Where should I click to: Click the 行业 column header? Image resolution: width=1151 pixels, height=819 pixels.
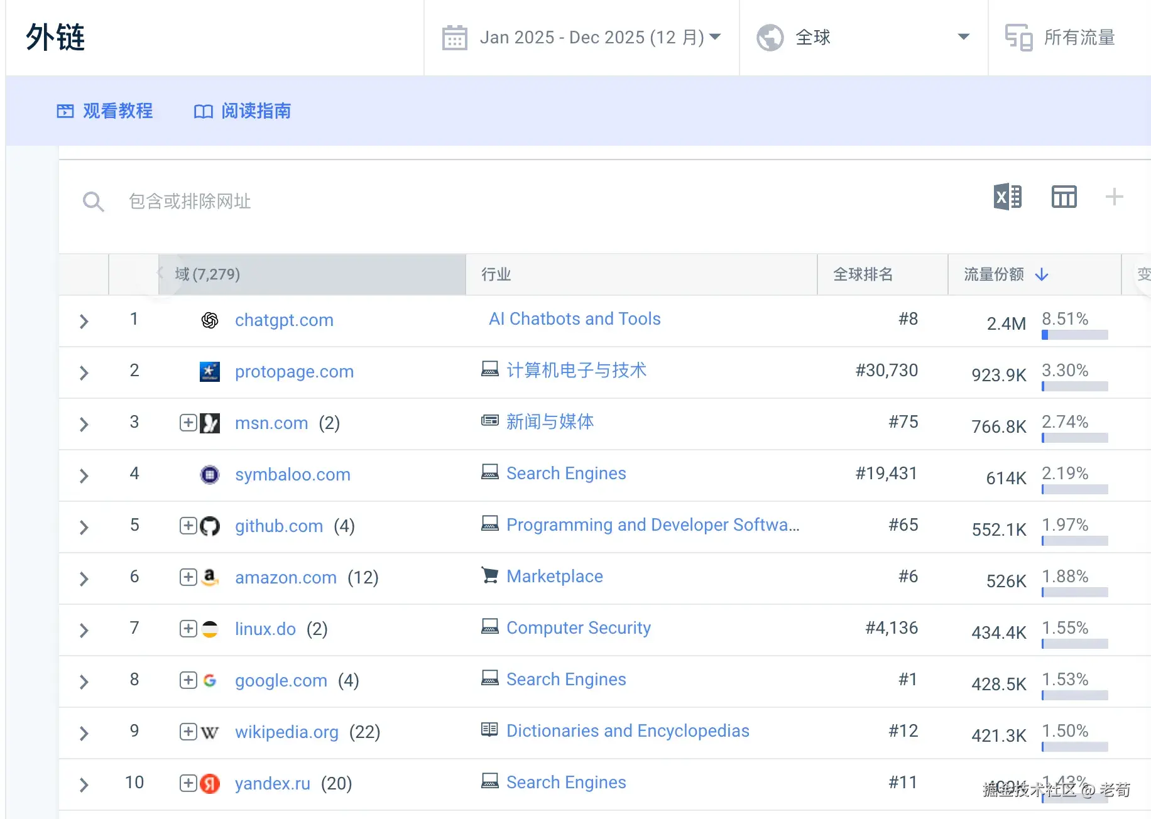pyautogui.click(x=641, y=274)
